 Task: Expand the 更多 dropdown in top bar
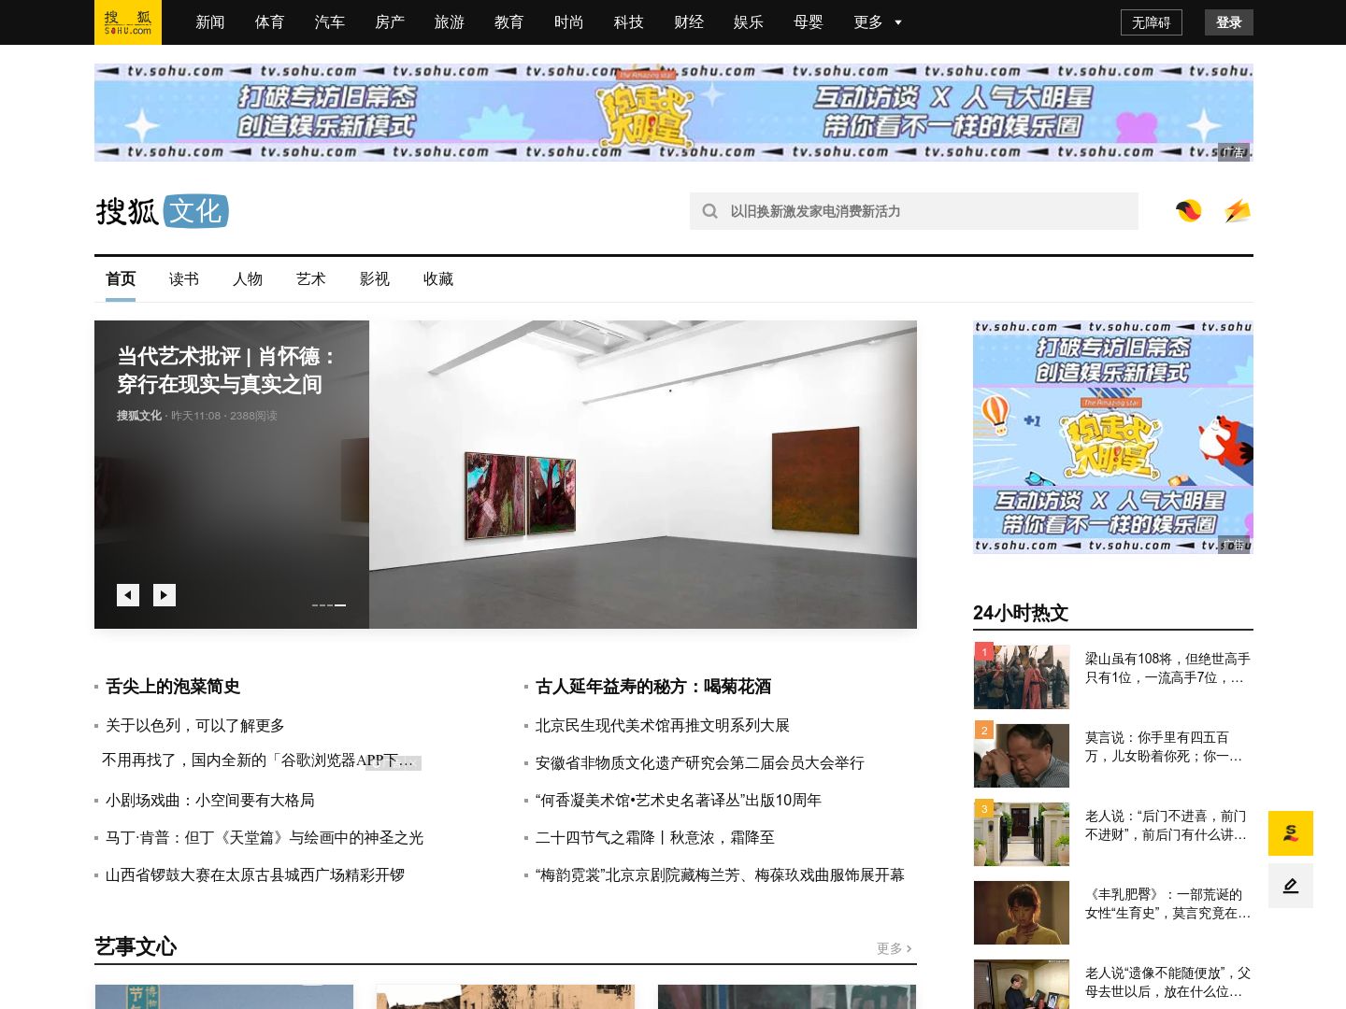878,22
